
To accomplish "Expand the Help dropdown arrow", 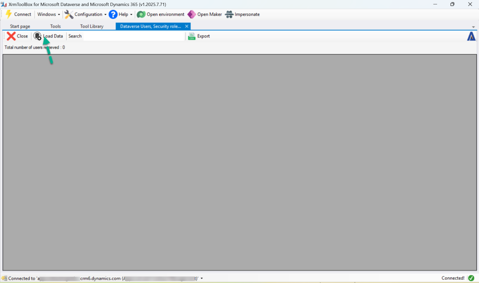I will [x=131, y=15].
